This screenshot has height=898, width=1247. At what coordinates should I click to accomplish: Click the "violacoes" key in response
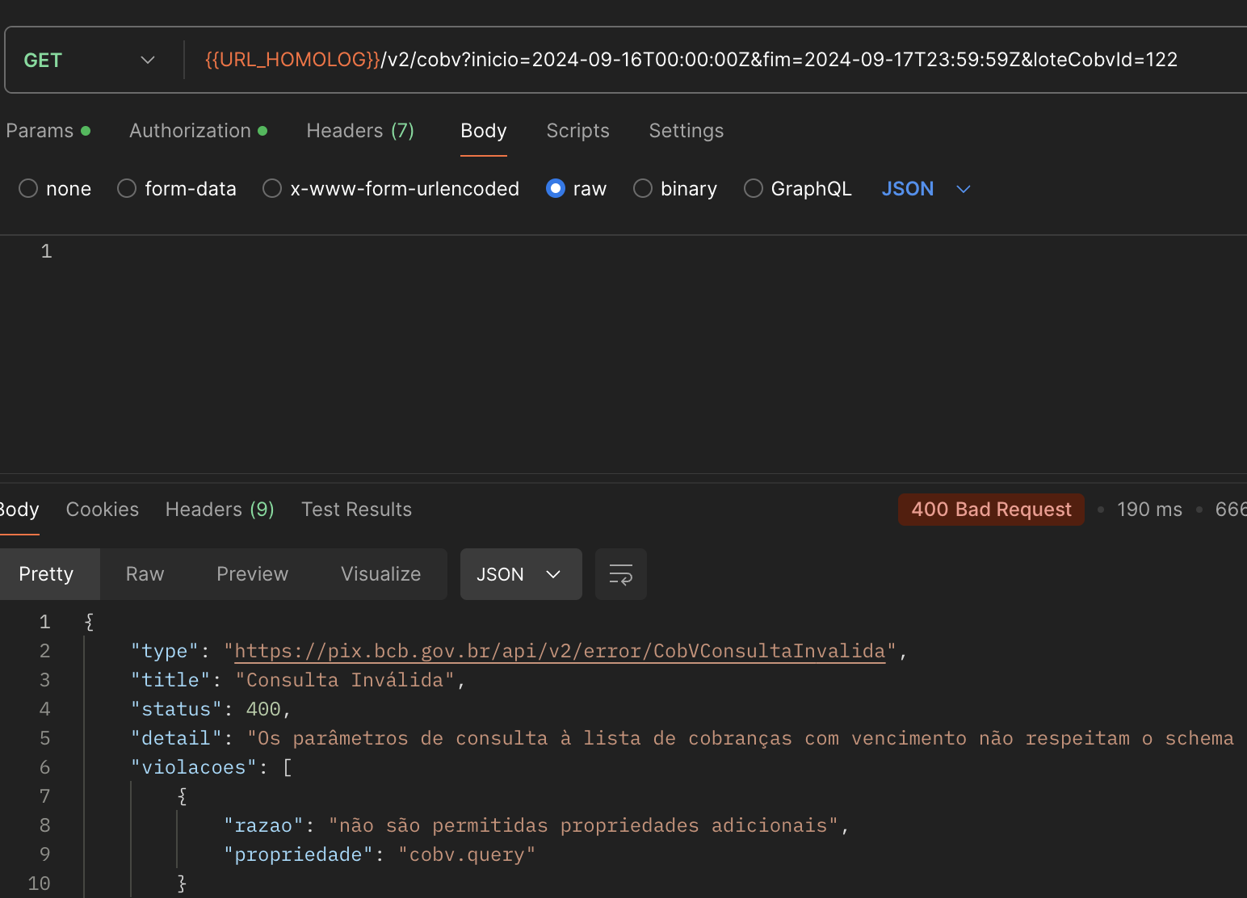[x=194, y=767]
